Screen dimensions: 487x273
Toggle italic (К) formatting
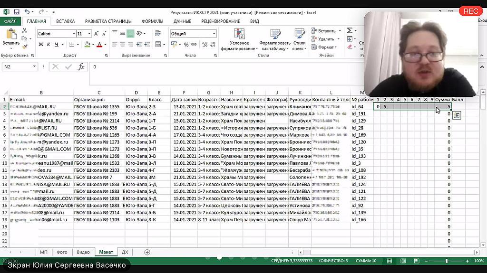[49, 45]
